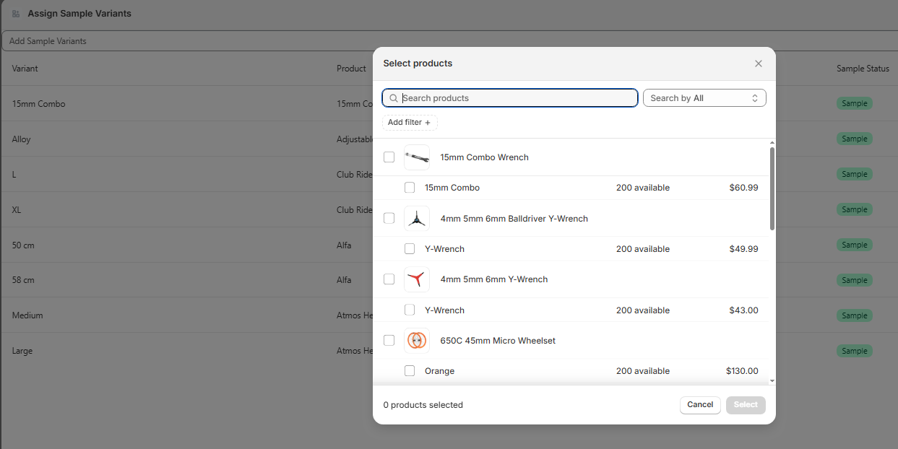Click the magnifier icon in search field

click(x=394, y=98)
